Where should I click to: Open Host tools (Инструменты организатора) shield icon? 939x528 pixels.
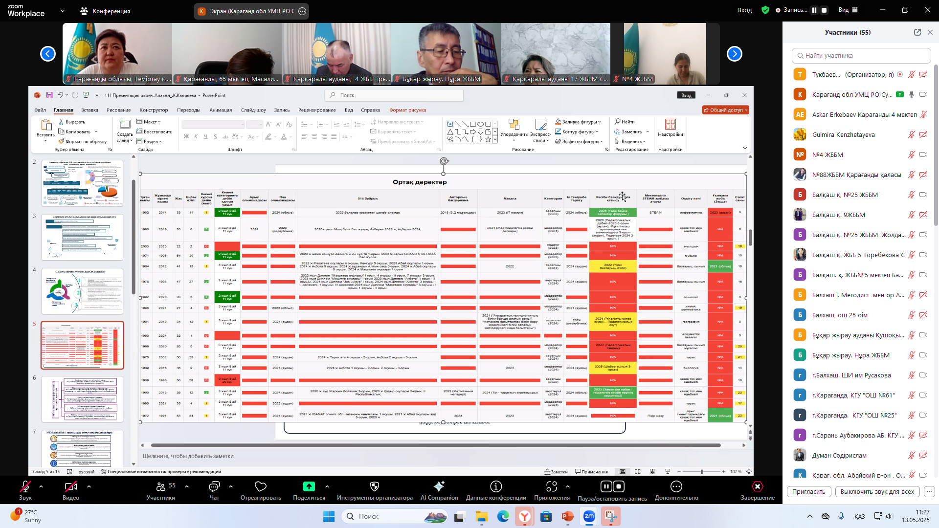(375, 486)
